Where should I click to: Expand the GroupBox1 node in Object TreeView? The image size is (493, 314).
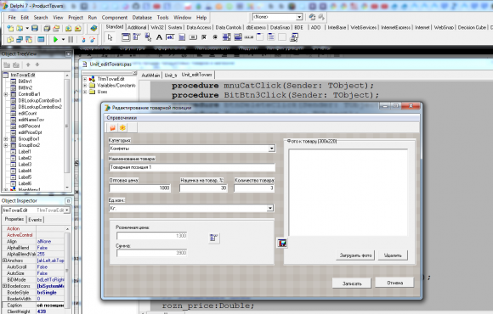tap(6, 139)
